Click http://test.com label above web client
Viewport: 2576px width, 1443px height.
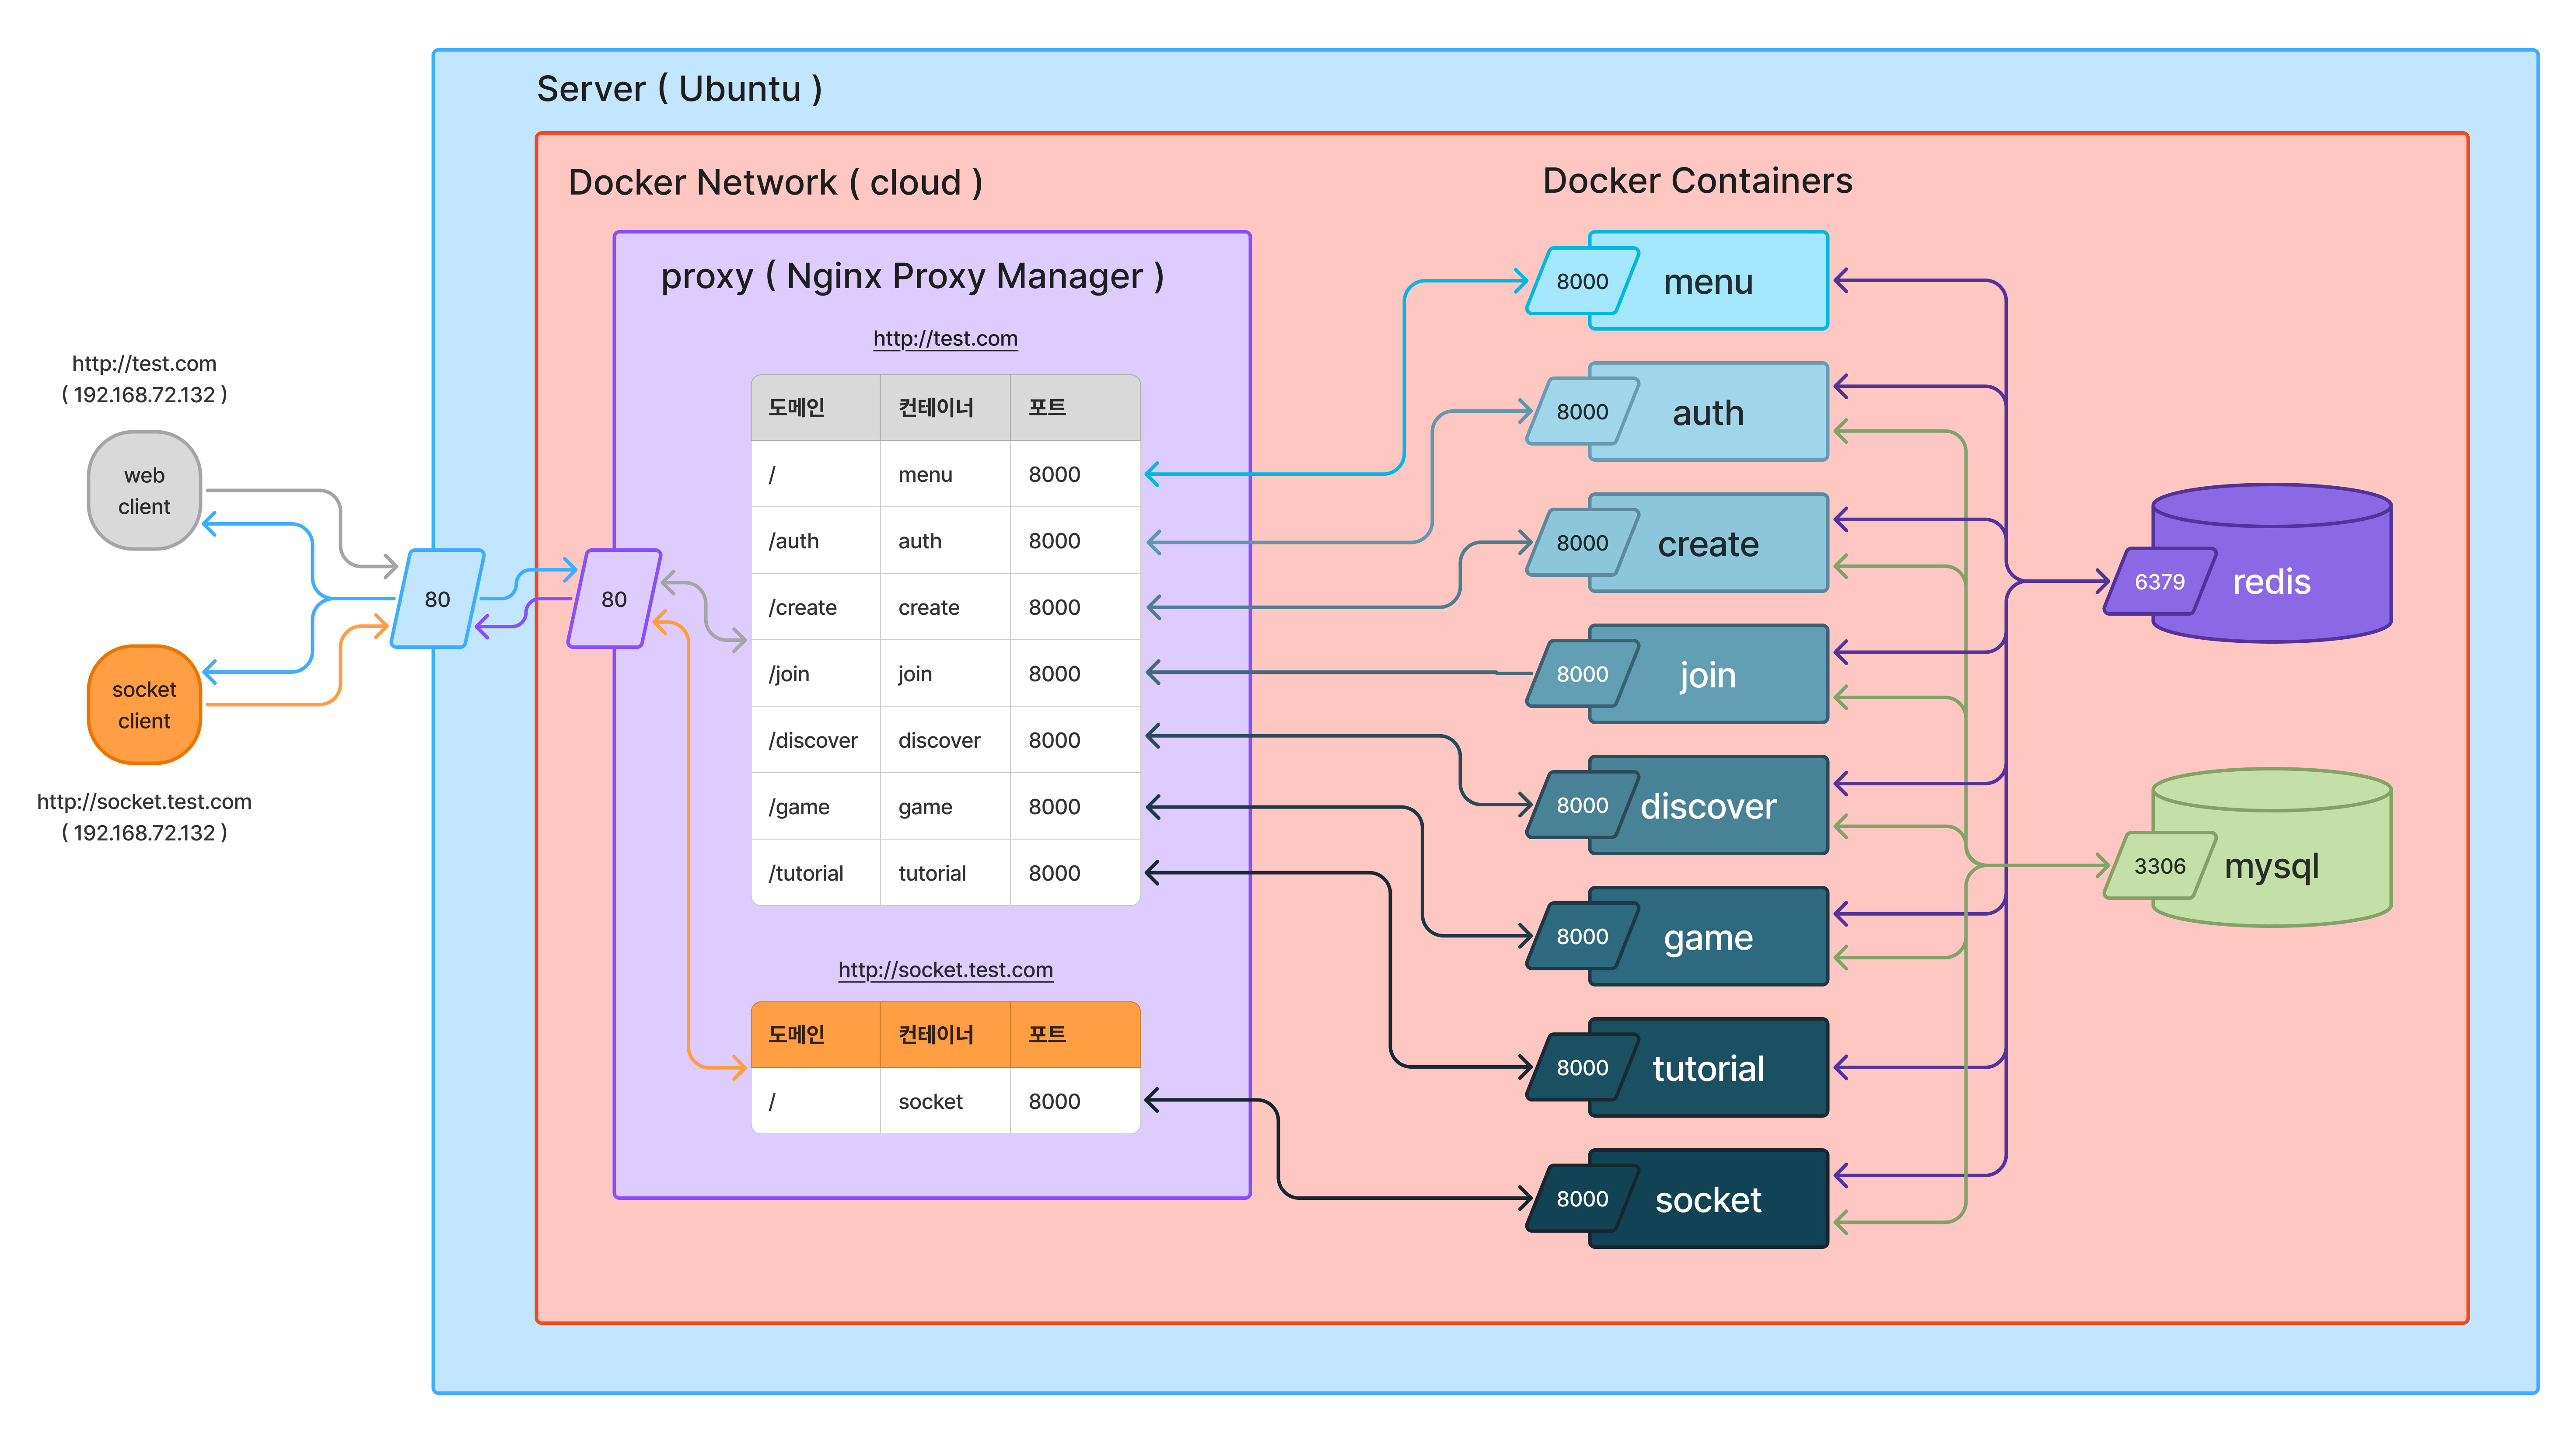(x=144, y=364)
